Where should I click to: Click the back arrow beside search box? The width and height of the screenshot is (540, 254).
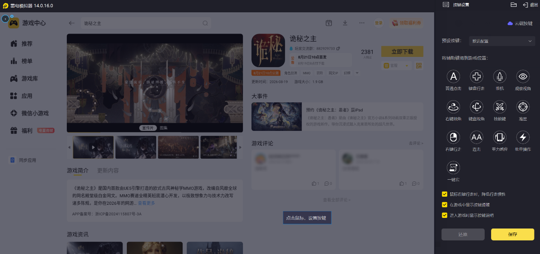pos(71,23)
